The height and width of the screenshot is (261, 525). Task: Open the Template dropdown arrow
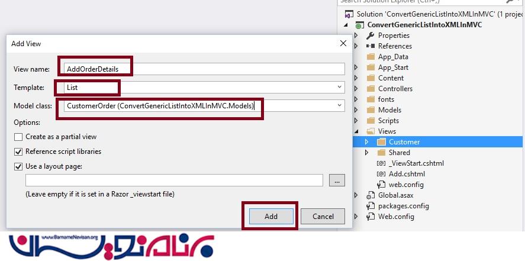[340, 88]
